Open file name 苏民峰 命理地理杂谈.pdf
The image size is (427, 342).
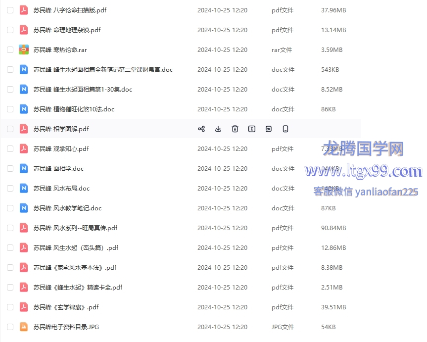67,30
